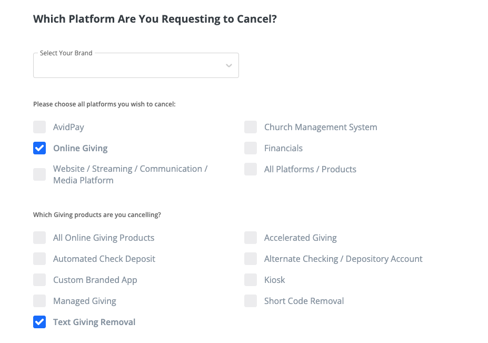This screenshot has width=488, height=343.
Task: Select the Accelerated Giving checkbox
Action: pos(251,238)
